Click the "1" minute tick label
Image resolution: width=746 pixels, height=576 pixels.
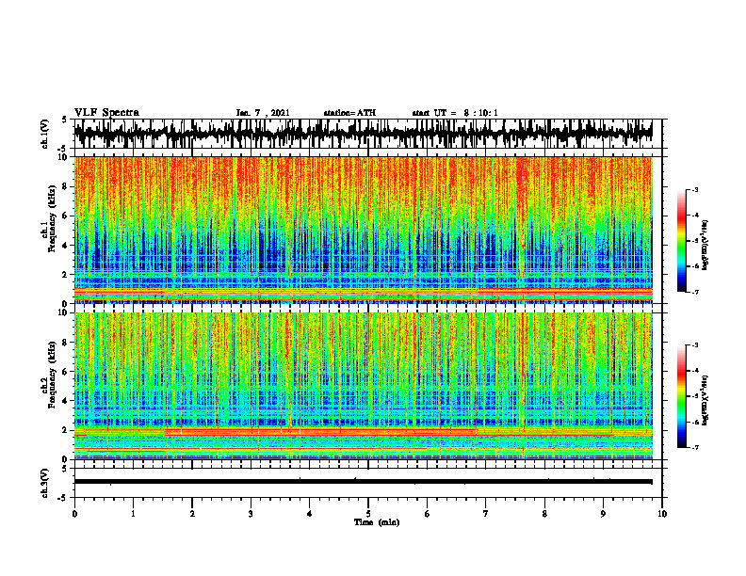point(133,514)
